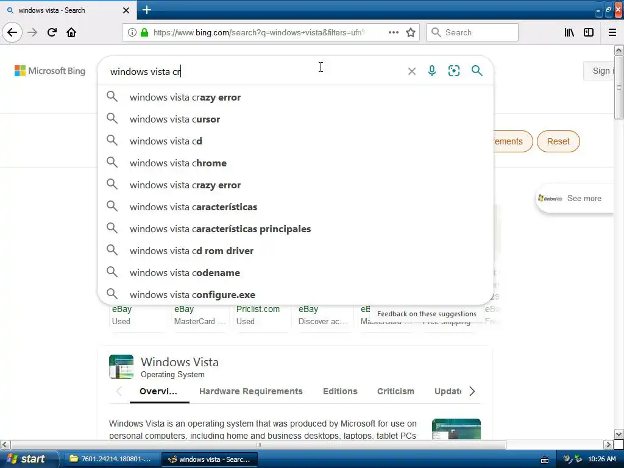Open the Firefox hamburger menu
This screenshot has height=468, width=624.
(x=612, y=32)
